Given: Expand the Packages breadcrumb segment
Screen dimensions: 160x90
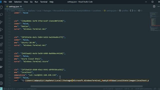Looking at the screenshot, I should pos(47,10).
